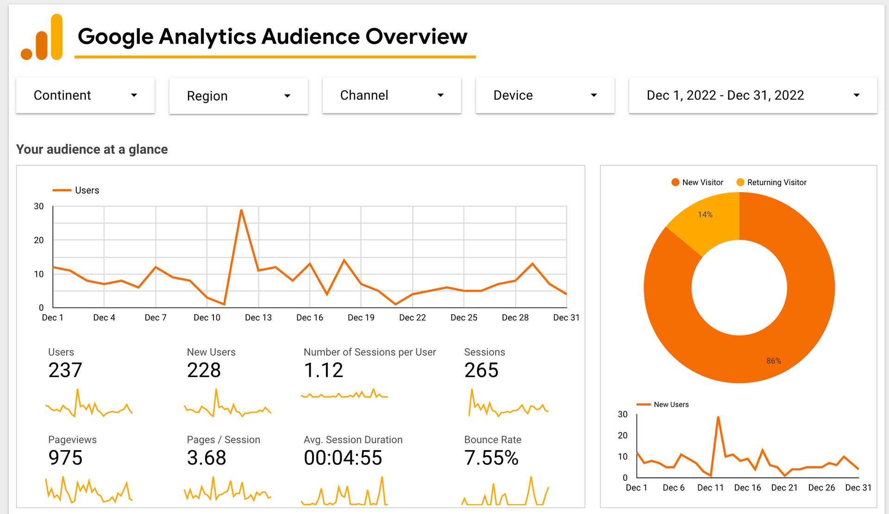Viewport: 889px width, 514px height.
Task: Expand the Device filter dropdown
Action: pos(545,95)
